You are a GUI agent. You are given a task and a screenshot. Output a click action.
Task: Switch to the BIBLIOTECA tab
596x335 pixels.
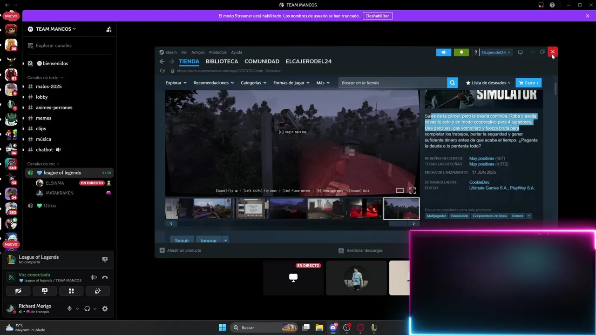[222, 61]
